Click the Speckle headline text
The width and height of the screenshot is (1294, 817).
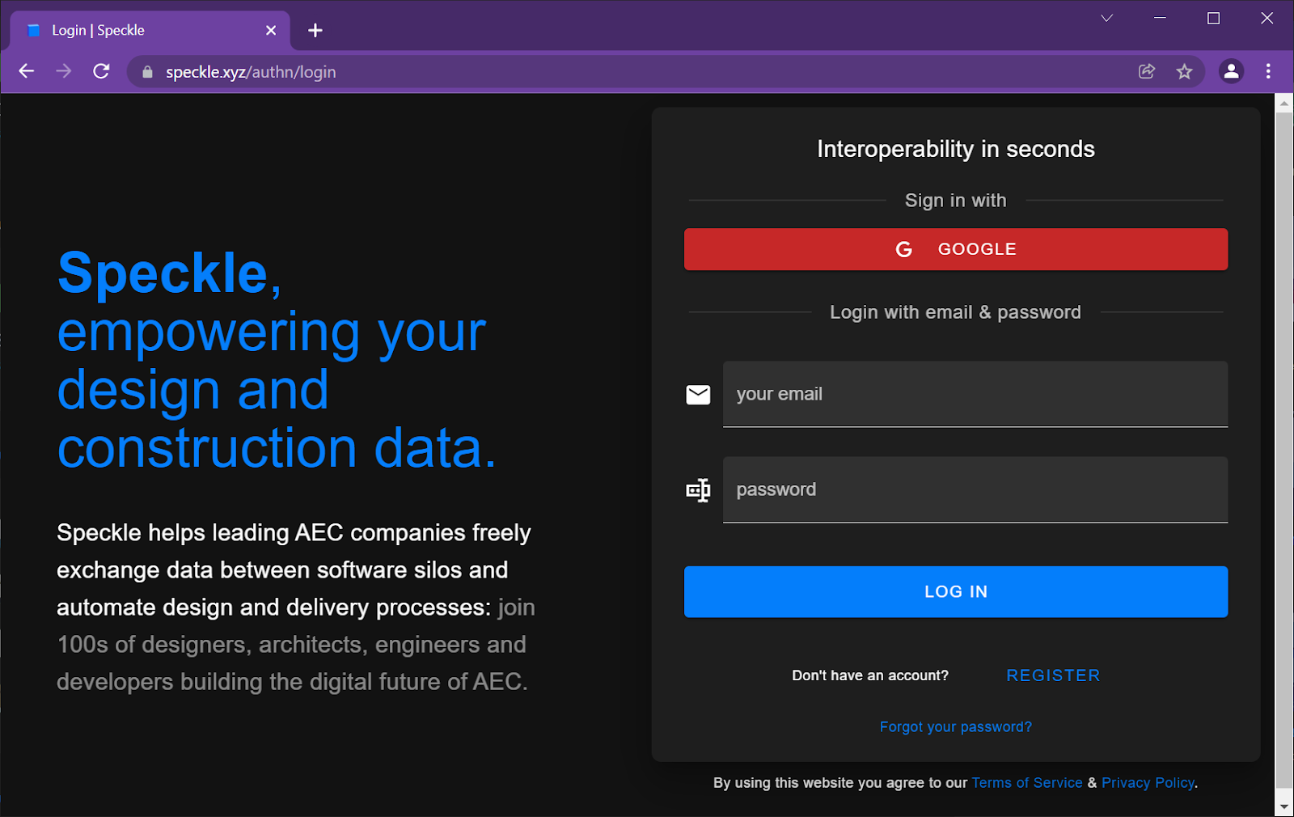pos(277,360)
